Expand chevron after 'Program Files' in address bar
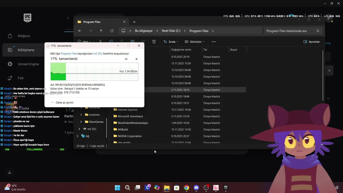The width and height of the screenshot is (343, 193). coord(213,31)
